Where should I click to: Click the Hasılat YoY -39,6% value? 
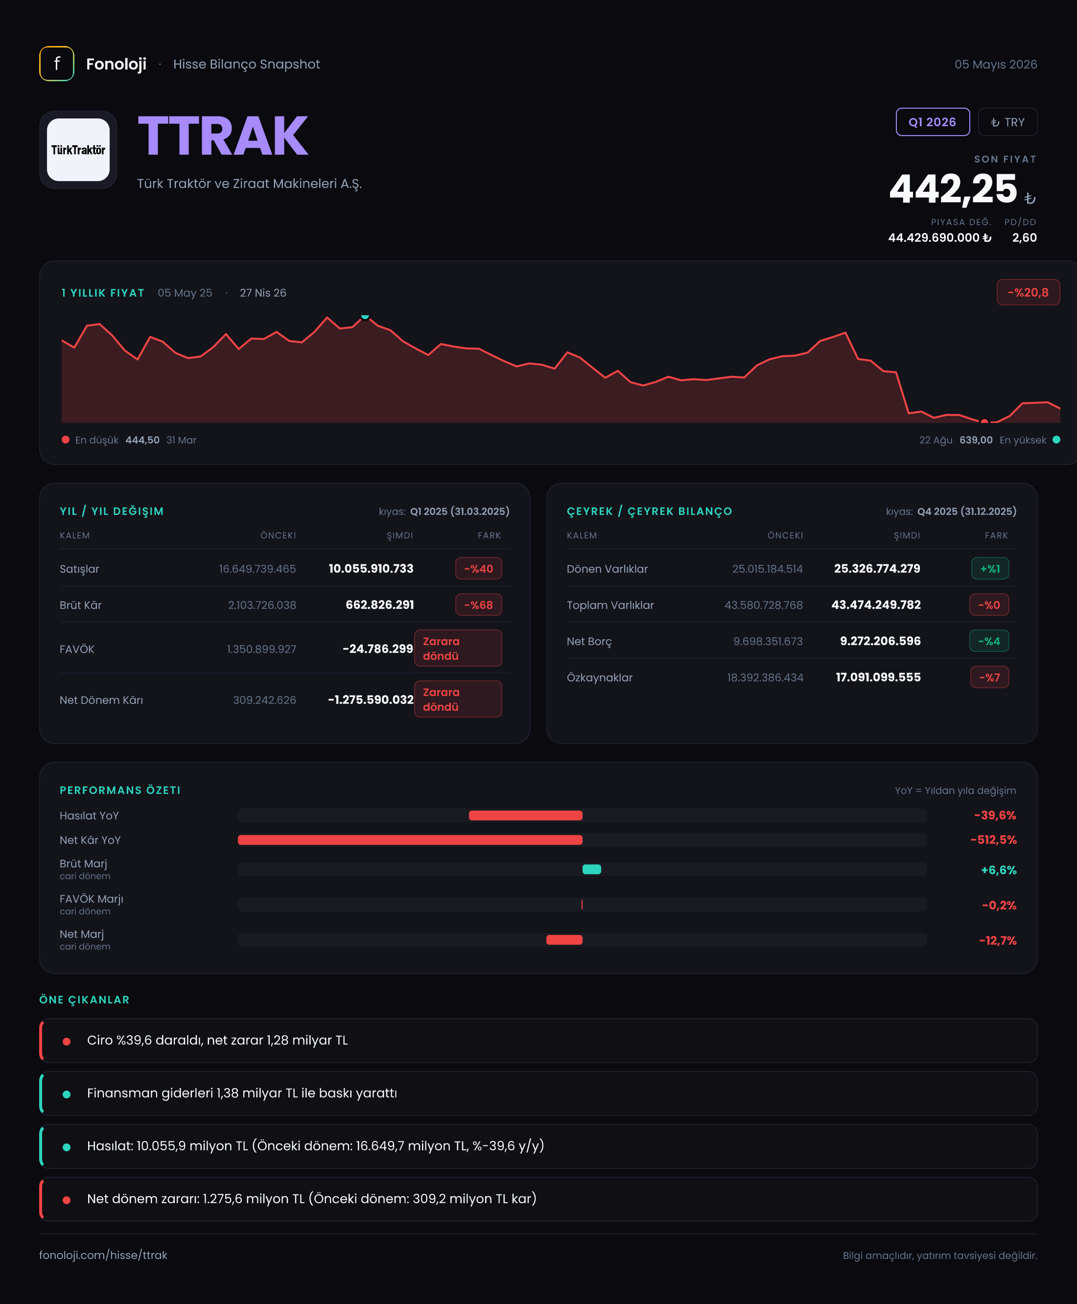pyautogui.click(x=995, y=815)
